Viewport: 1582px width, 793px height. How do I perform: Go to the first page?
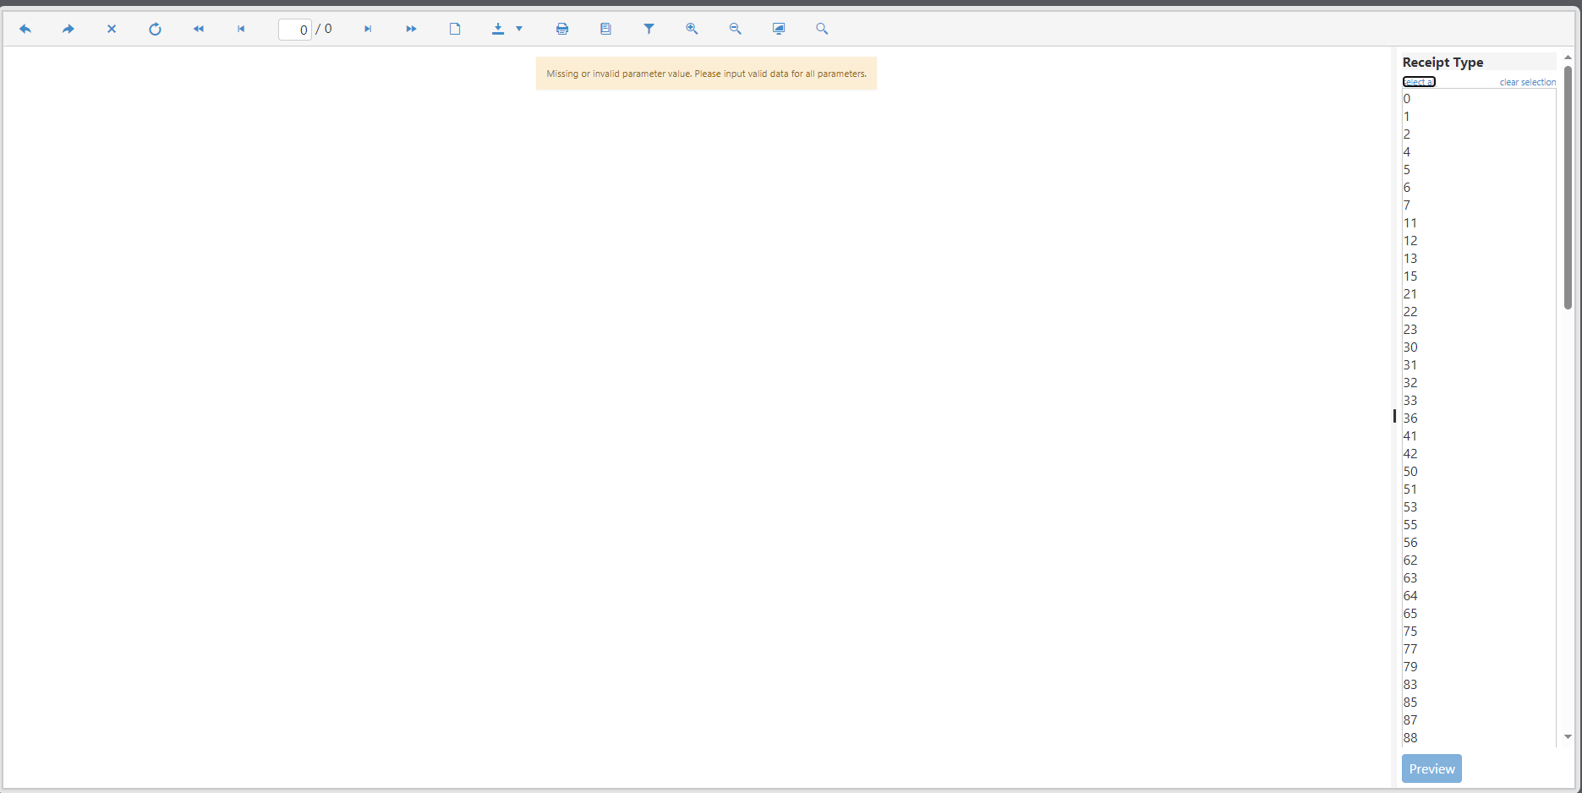(198, 29)
